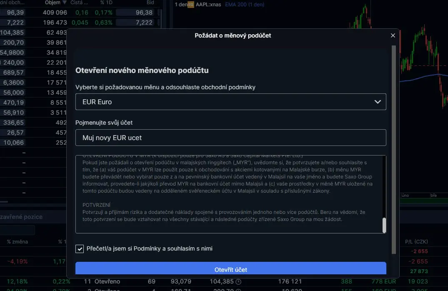The height and width of the screenshot is (291, 448).
Task: Click the orange badge icon before AAPL:xnas
Action: 190,5
